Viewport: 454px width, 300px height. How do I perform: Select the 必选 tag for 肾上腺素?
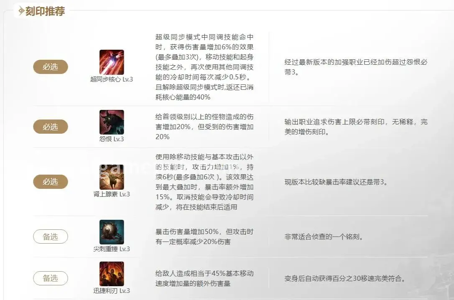coord(51,182)
